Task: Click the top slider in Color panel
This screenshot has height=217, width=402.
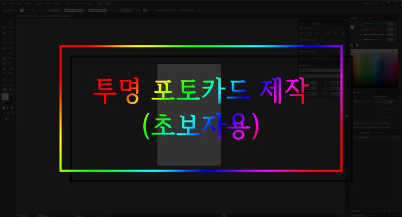Action: click(374, 24)
